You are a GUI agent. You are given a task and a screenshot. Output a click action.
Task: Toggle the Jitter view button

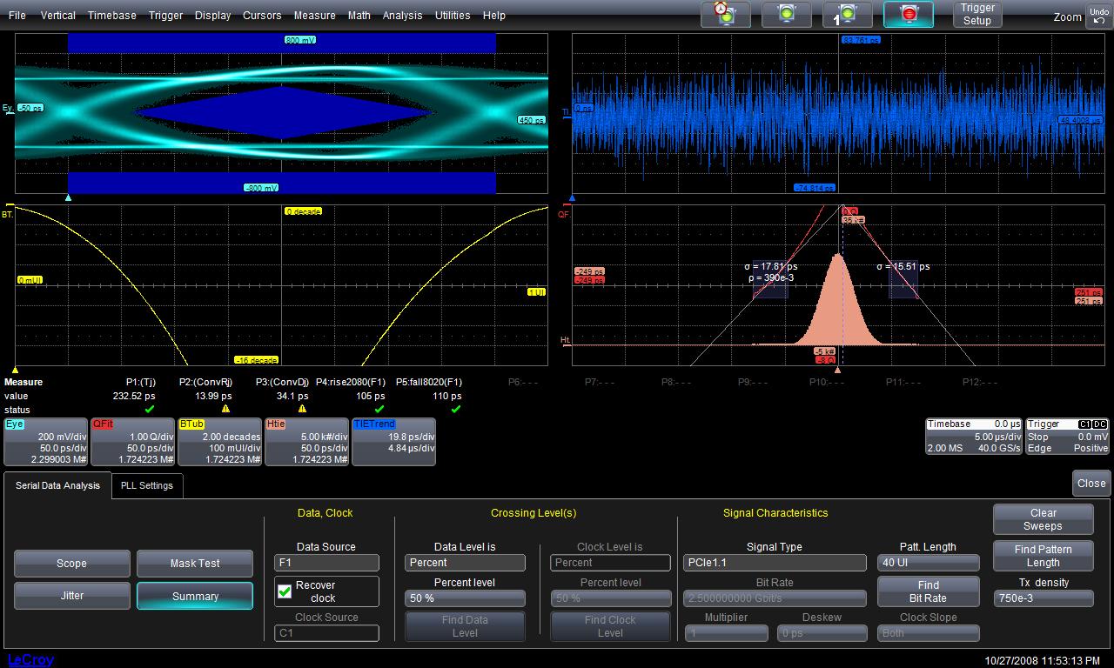71,596
